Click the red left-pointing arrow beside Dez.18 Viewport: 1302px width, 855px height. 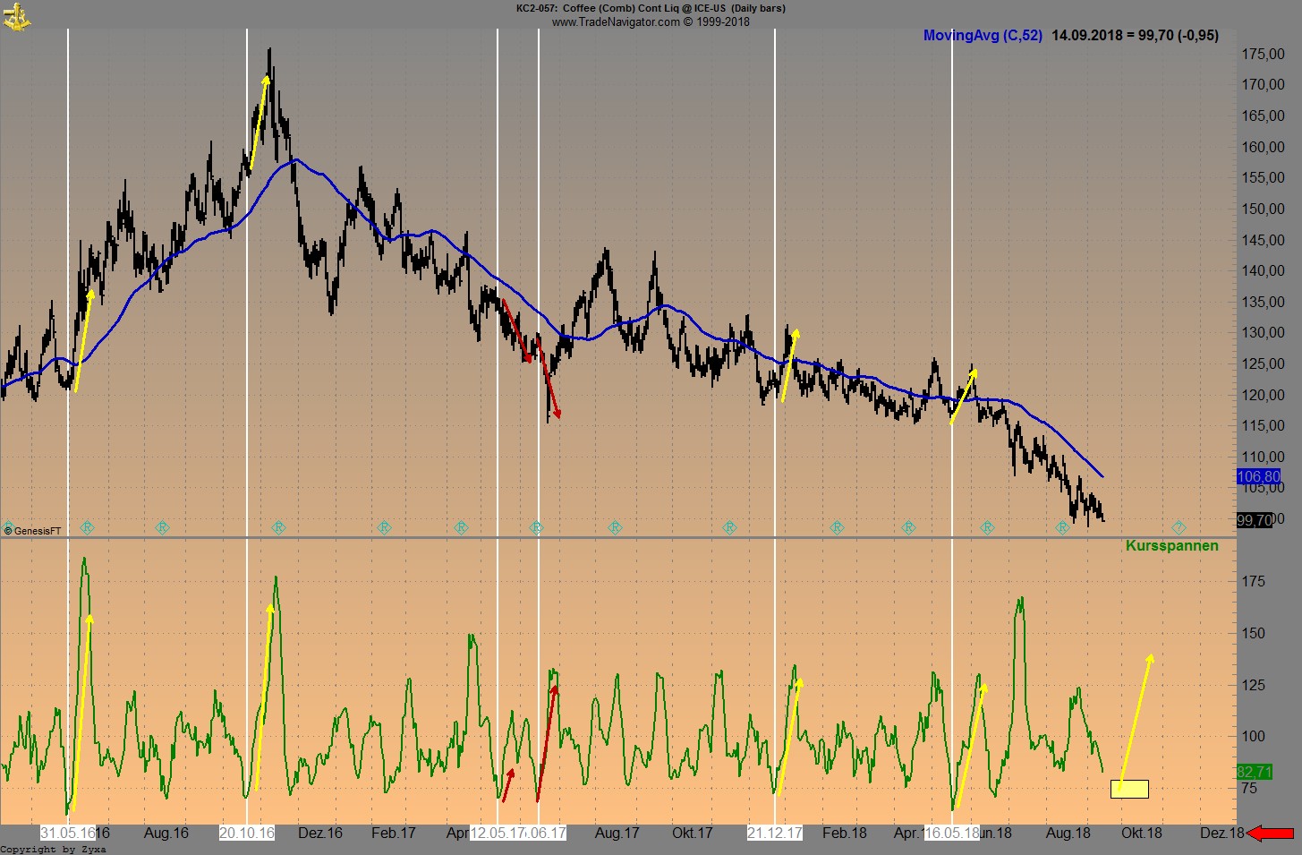tap(1271, 834)
